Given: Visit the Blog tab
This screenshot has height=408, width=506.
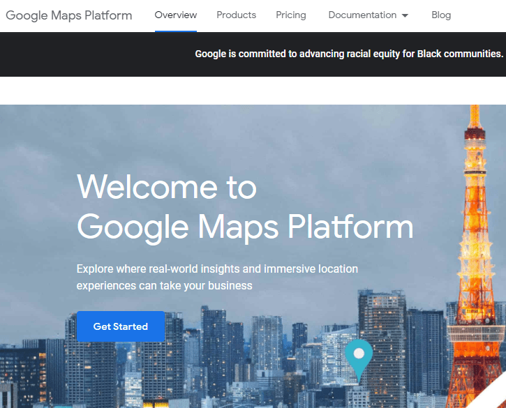Looking at the screenshot, I should coord(441,15).
